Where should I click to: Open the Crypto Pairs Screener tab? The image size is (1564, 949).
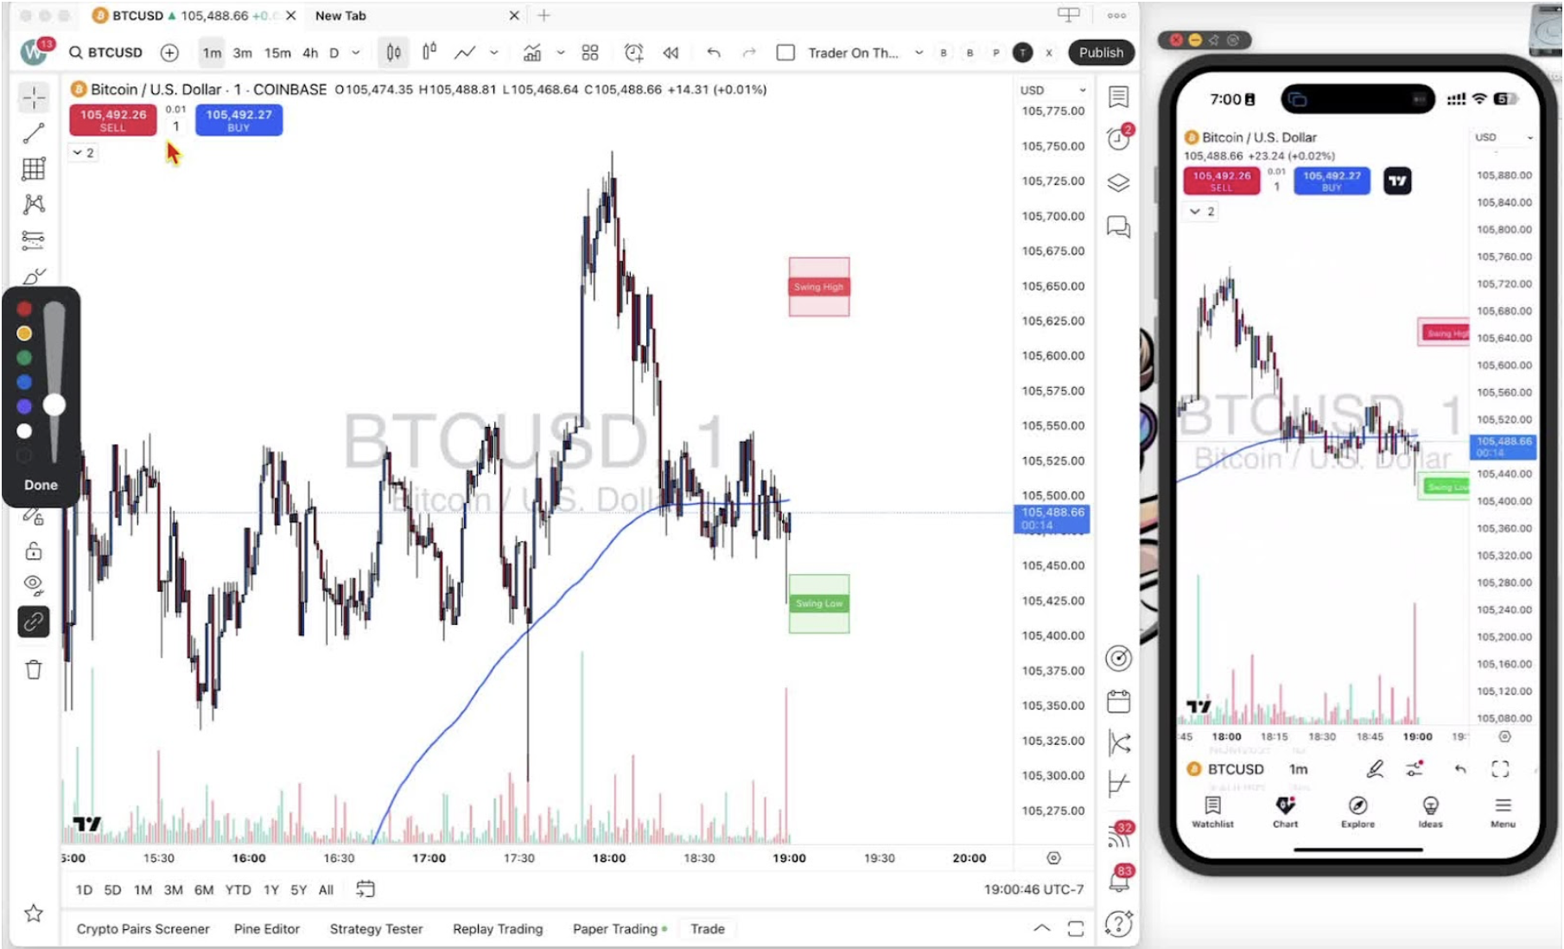tap(143, 929)
